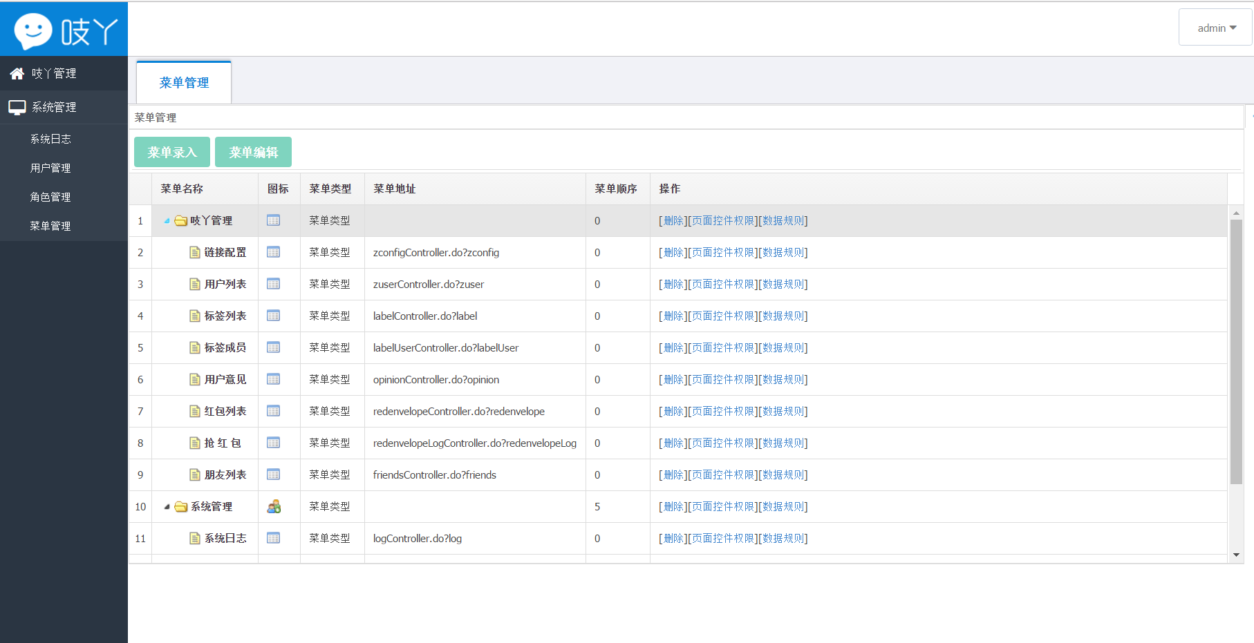Click the table icon in the logController row
1254x643 pixels.
[x=274, y=539]
